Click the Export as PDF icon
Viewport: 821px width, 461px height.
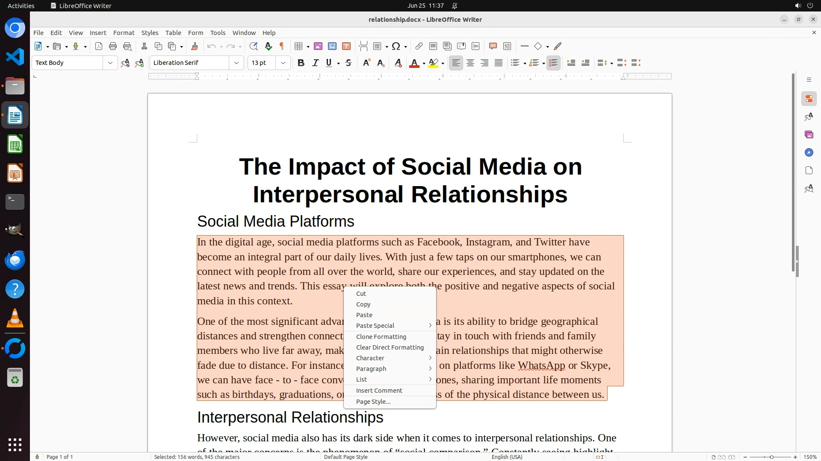[x=99, y=47]
